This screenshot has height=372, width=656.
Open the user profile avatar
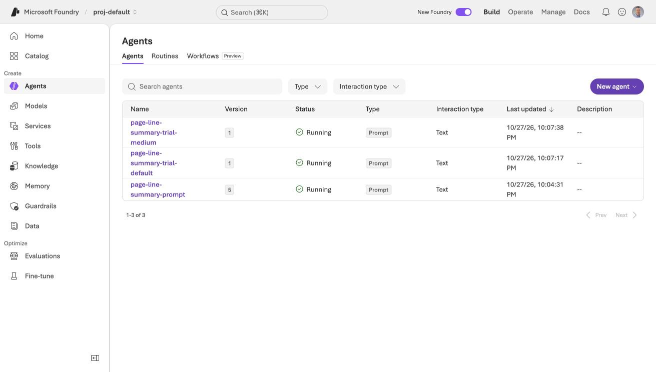coord(638,12)
